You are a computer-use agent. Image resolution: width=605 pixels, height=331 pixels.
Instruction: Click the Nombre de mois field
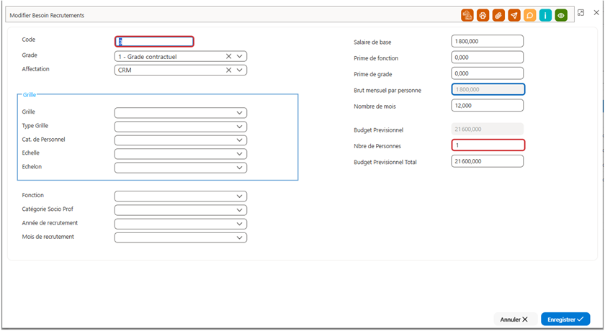click(x=488, y=106)
